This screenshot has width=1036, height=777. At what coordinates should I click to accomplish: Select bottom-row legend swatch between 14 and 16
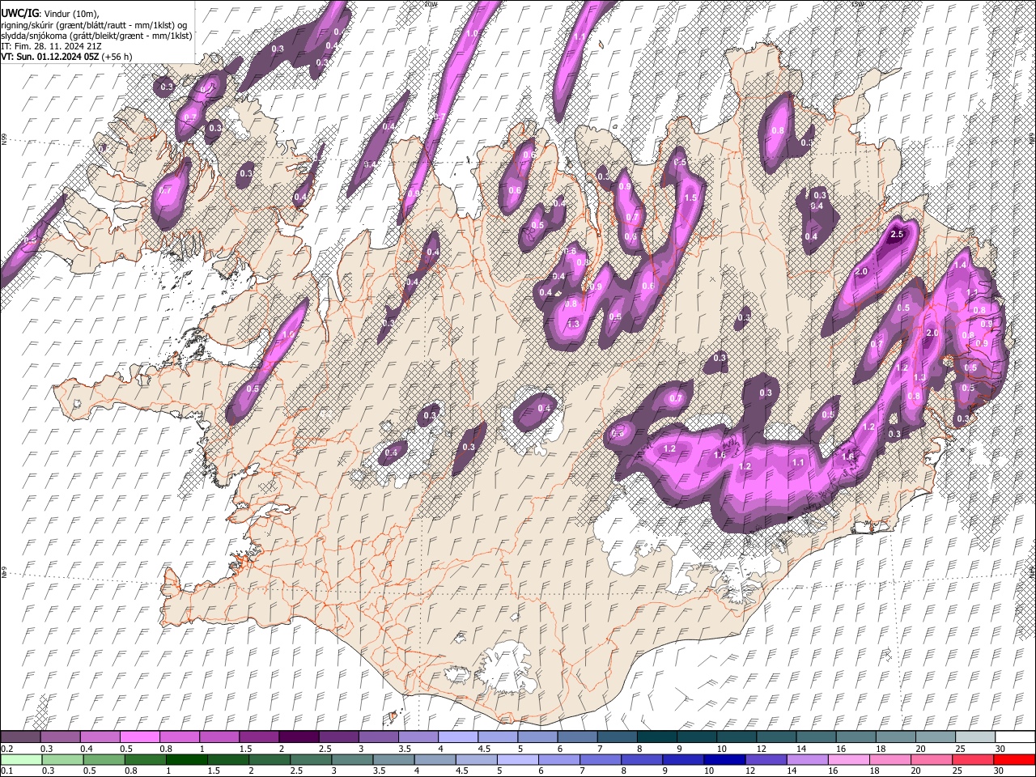point(807,759)
